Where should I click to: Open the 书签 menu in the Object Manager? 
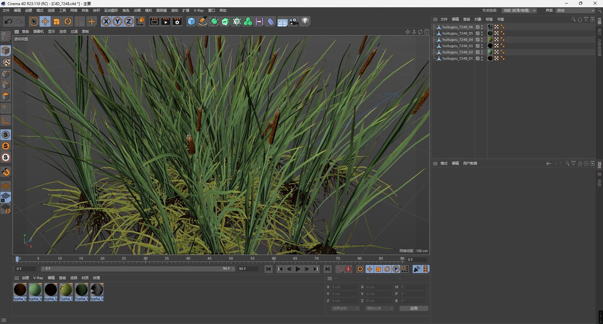500,19
